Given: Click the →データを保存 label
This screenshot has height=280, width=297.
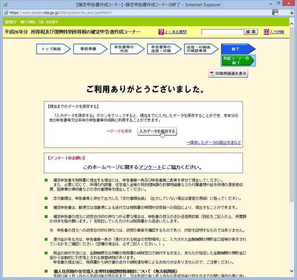Looking at the screenshot, I should click(119, 131).
